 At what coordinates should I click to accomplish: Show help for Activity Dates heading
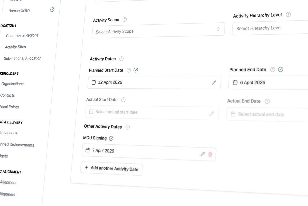pos(122,59)
